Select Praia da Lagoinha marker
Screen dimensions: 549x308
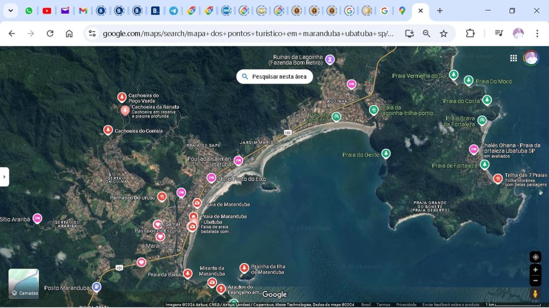coord(336,117)
